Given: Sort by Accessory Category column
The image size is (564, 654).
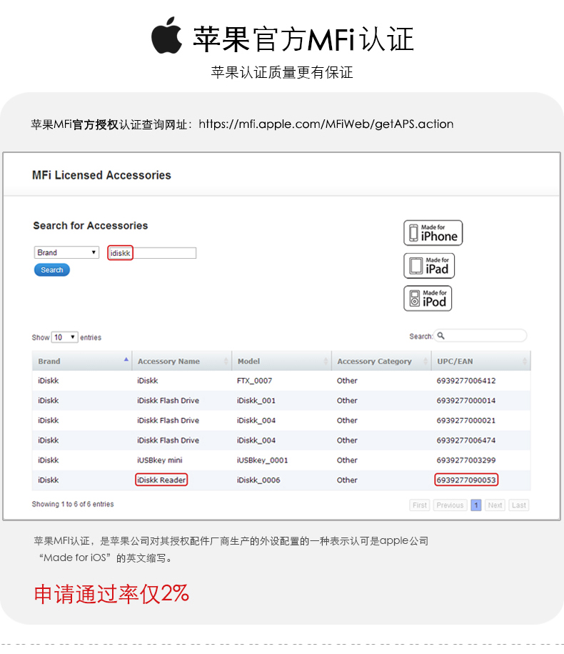Looking at the screenshot, I should pos(381,361).
